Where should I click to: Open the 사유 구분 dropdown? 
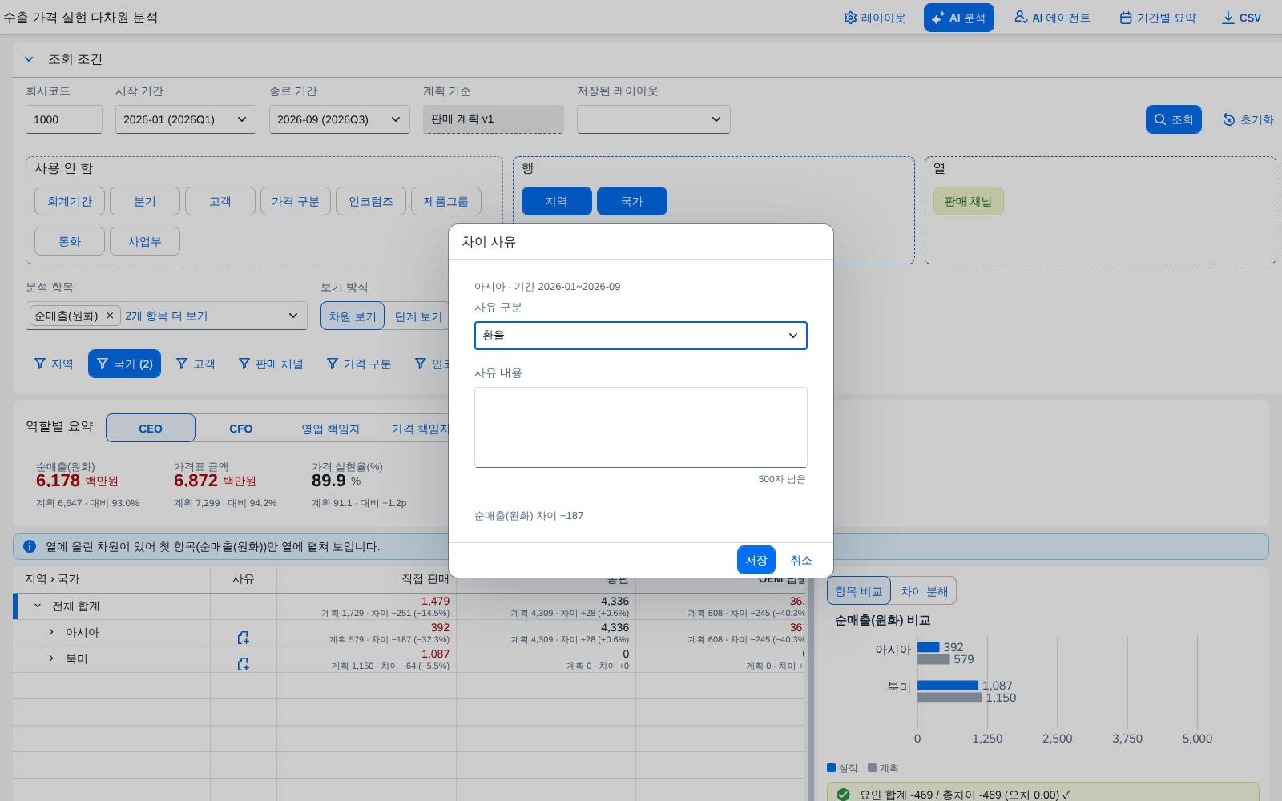(641, 336)
